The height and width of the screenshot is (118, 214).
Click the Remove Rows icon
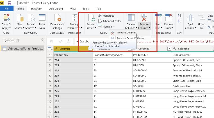[169, 17]
